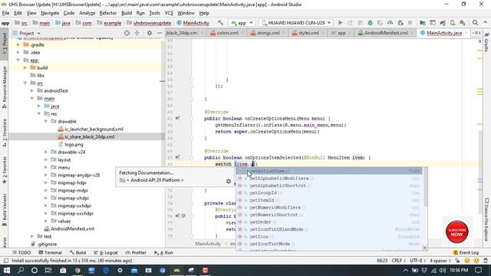Open the Logcat tool window
Image resolution: width=491 pixels, height=276 pixels.
pyautogui.click(x=106, y=252)
